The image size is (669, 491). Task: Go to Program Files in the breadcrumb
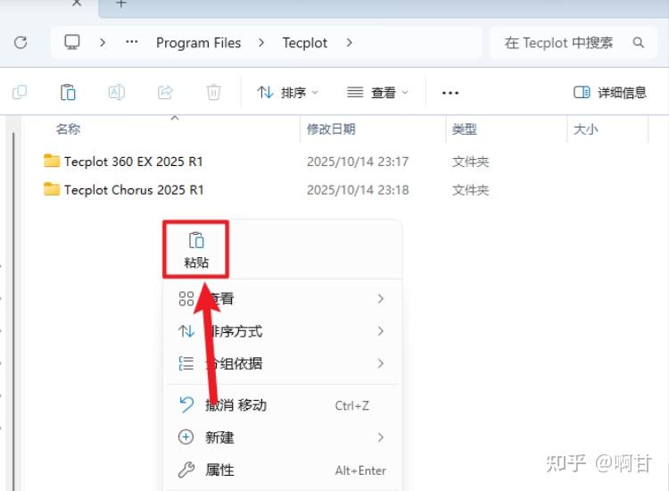[x=198, y=43]
